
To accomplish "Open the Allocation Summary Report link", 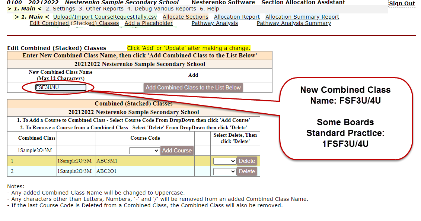I will (302, 17).
